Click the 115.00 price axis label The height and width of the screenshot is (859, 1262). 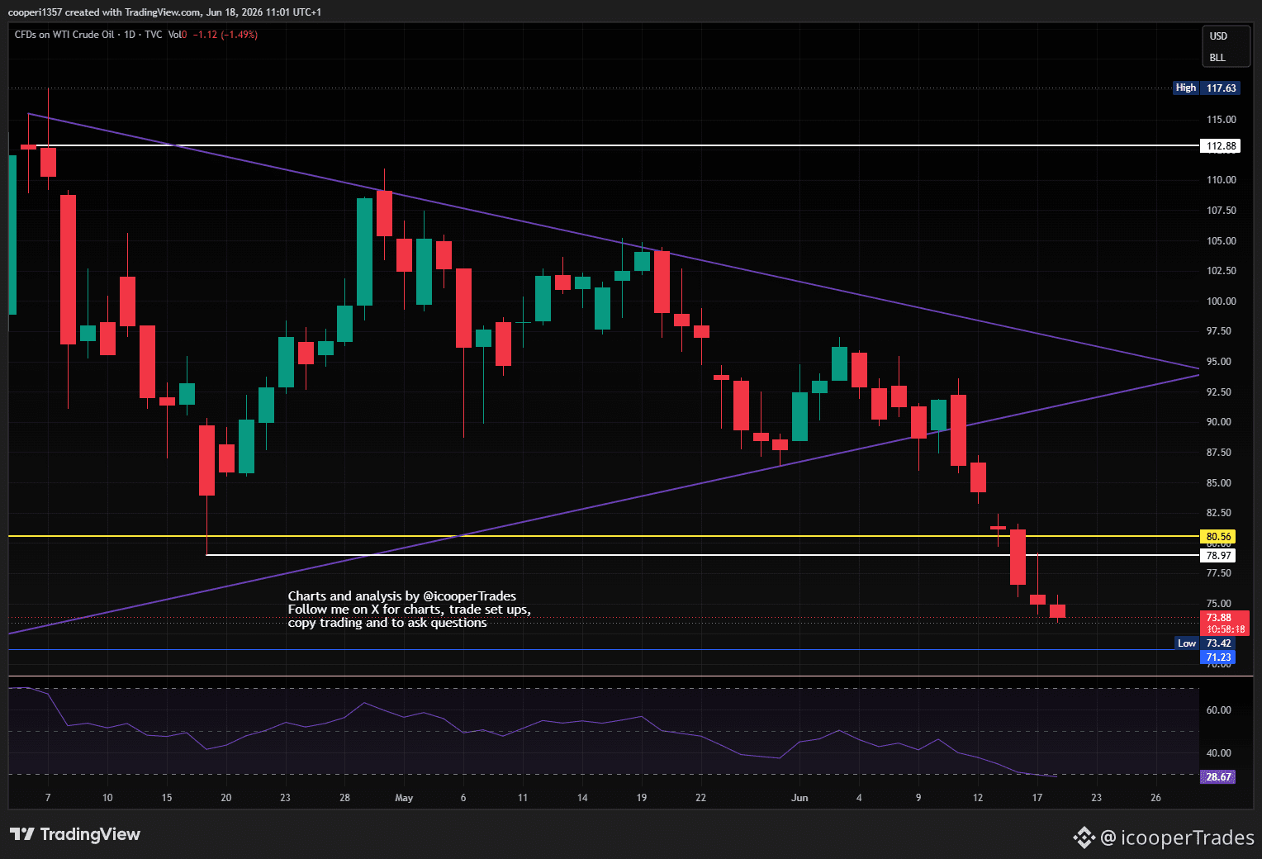[1221, 120]
